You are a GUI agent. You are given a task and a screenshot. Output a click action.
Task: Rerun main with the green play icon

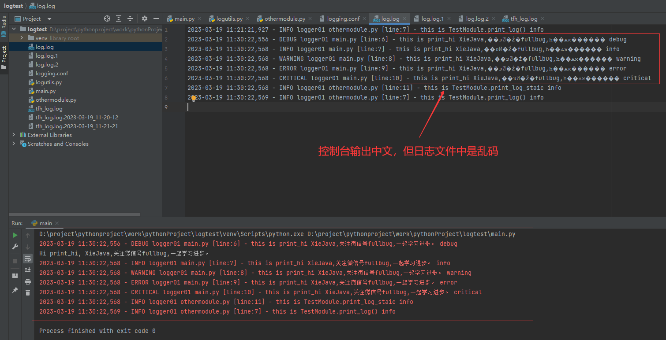tap(15, 235)
